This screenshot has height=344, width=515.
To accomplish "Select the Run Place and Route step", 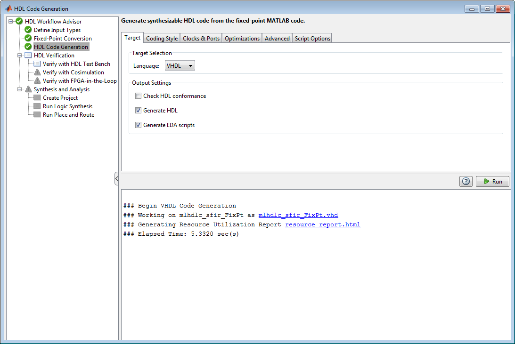I will [x=69, y=115].
